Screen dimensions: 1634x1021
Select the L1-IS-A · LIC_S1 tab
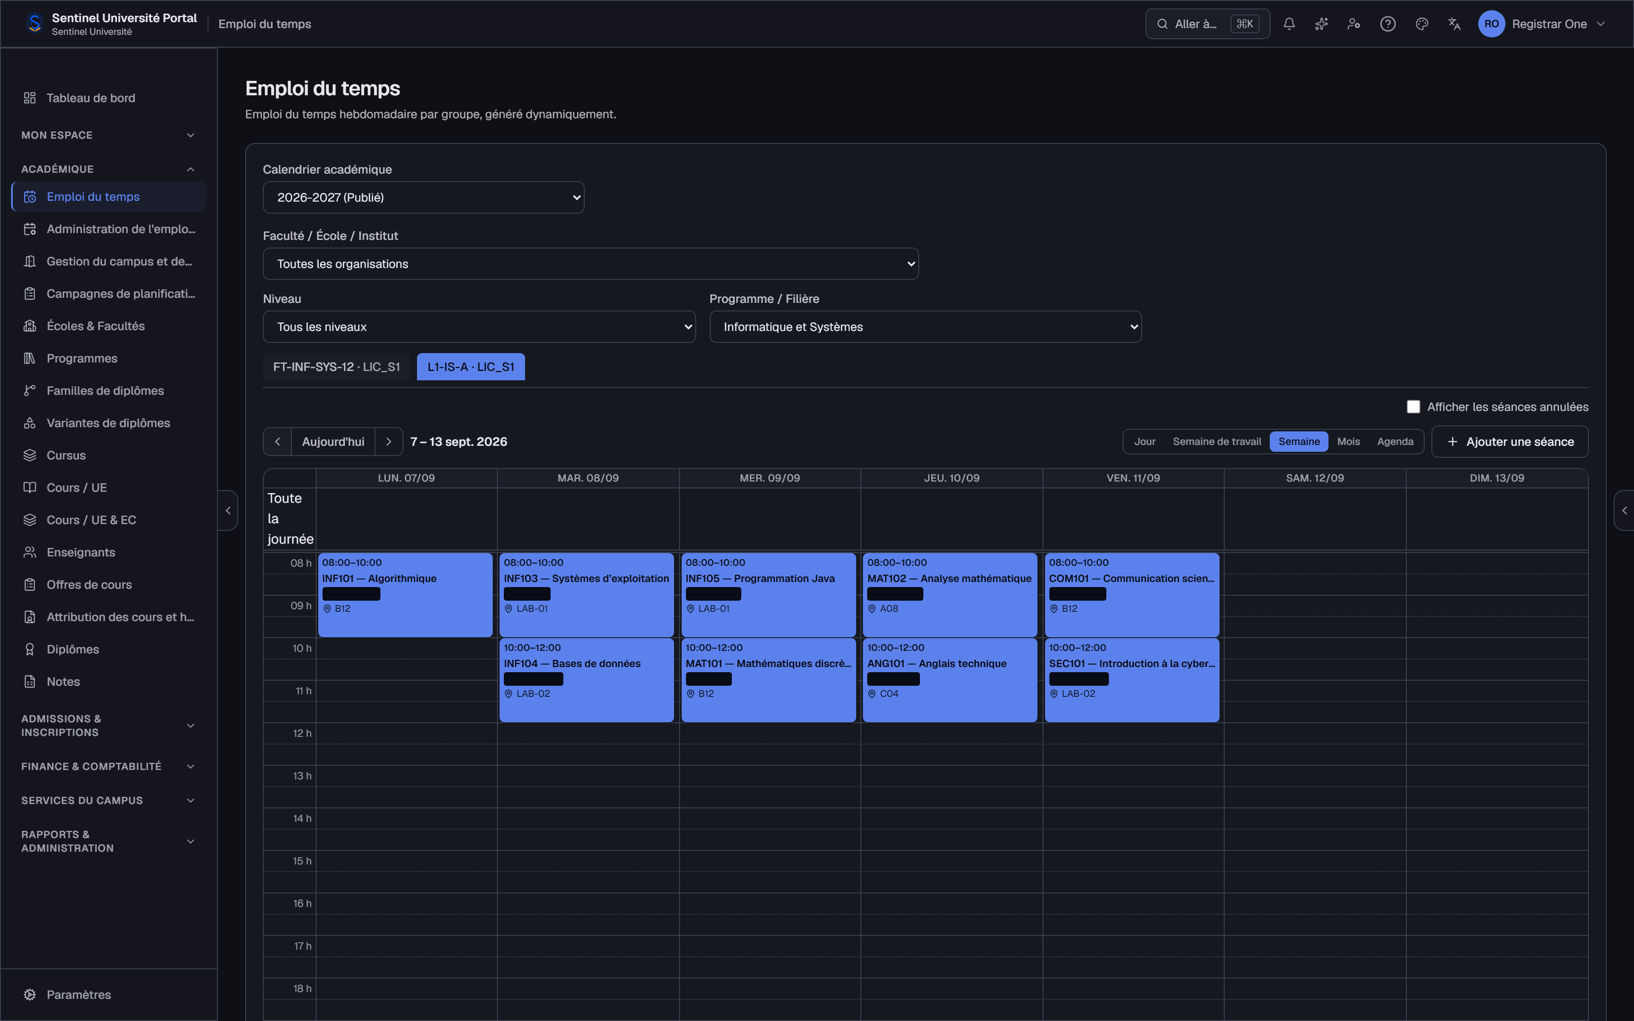coord(471,367)
